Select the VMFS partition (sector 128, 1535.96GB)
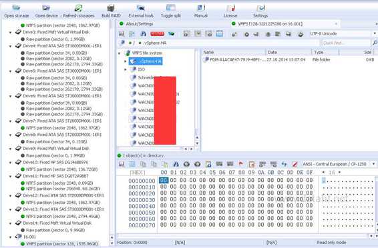 [x=62, y=244]
